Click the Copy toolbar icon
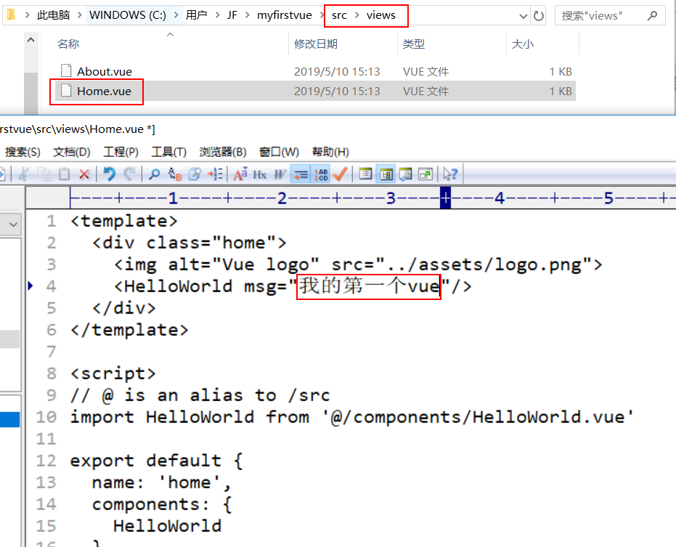676x547 pixels. 44,174
